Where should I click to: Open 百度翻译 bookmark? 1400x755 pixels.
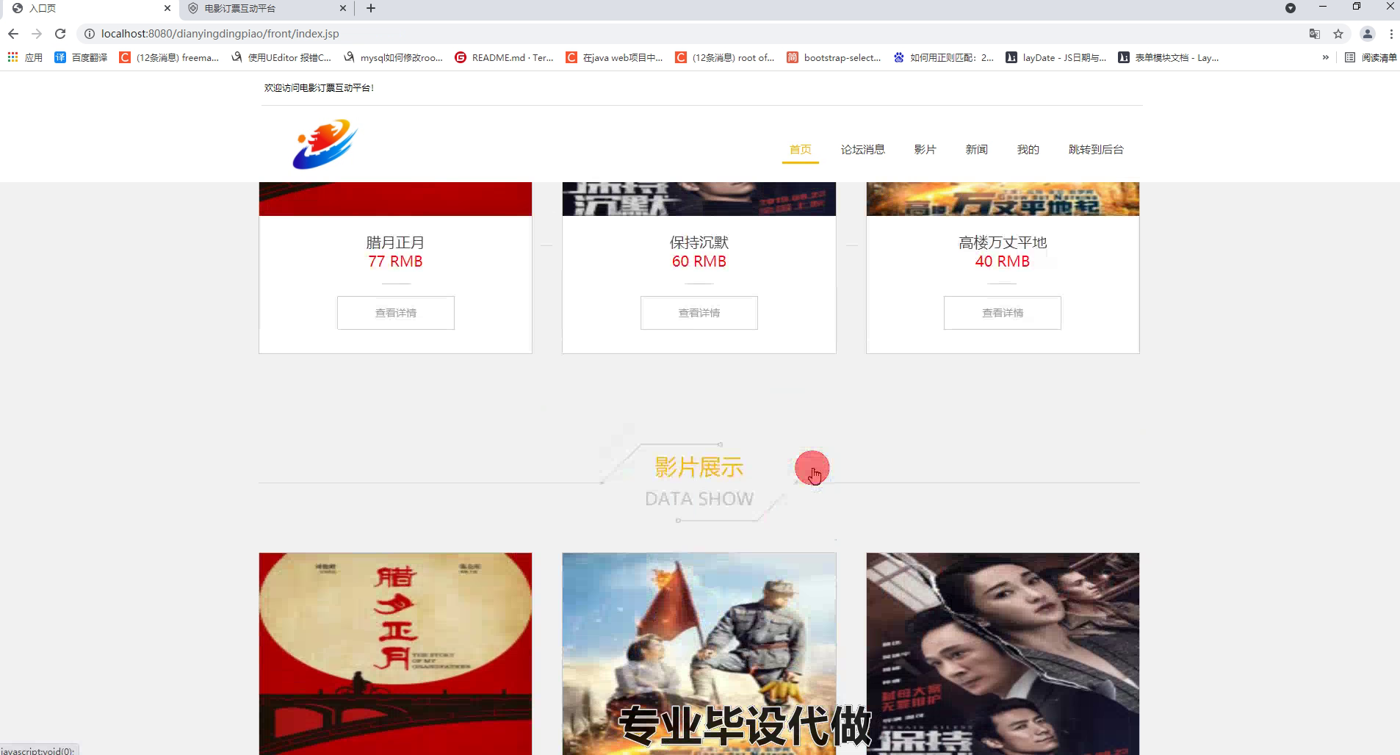pyautogui.click(x=81, y=57)
